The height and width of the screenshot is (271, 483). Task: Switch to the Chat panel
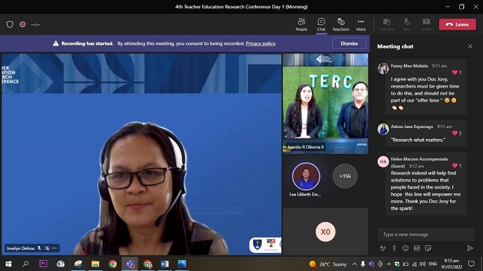click(x=321, y=24)
